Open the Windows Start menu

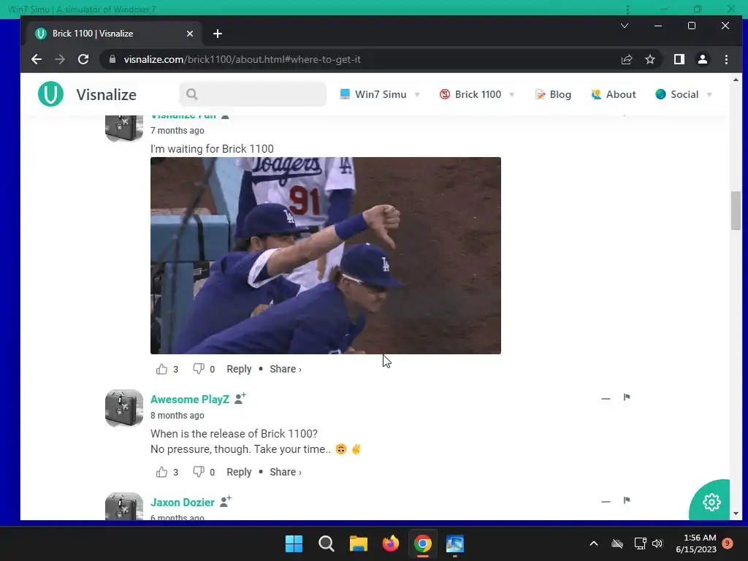point(294,543)
